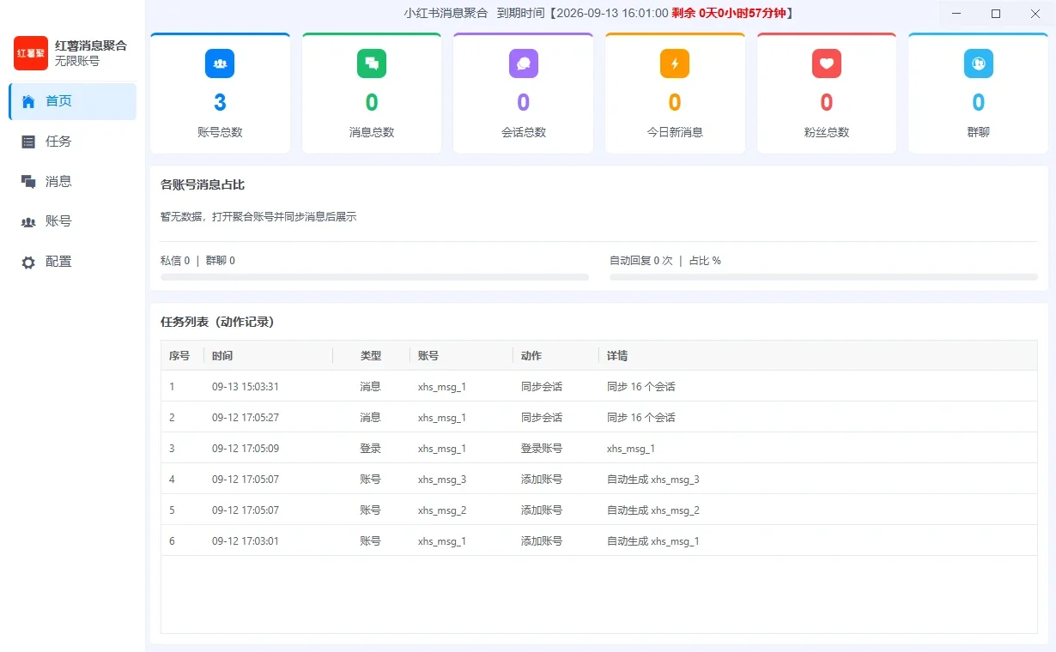Image resolution: width=1056 pixels, height=652 pixels.
Task: Close the 小红书消息聚合 window
Action: pos(1035,13)
